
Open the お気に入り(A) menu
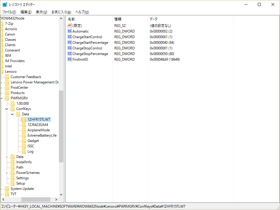pos(61,12)
